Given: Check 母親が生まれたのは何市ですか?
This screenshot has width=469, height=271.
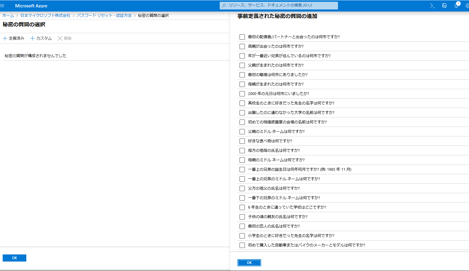Looking at the screenshot, I should [242, 84].
